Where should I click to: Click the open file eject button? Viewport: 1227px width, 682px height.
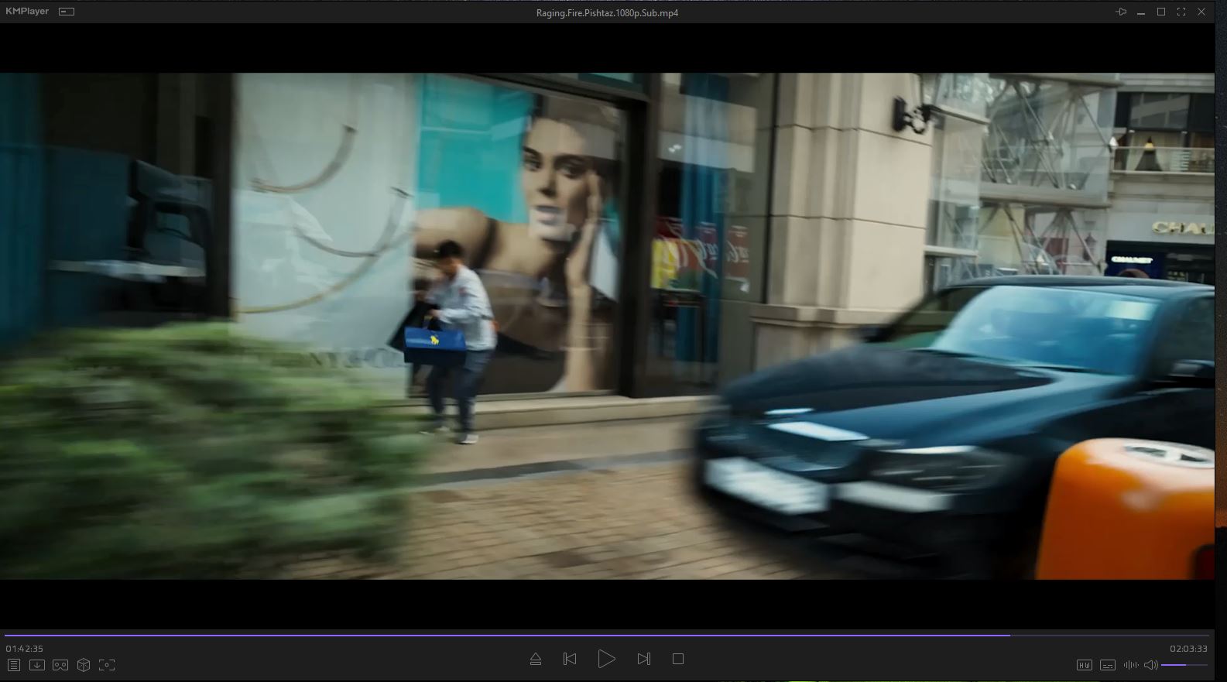pos(535,659)
